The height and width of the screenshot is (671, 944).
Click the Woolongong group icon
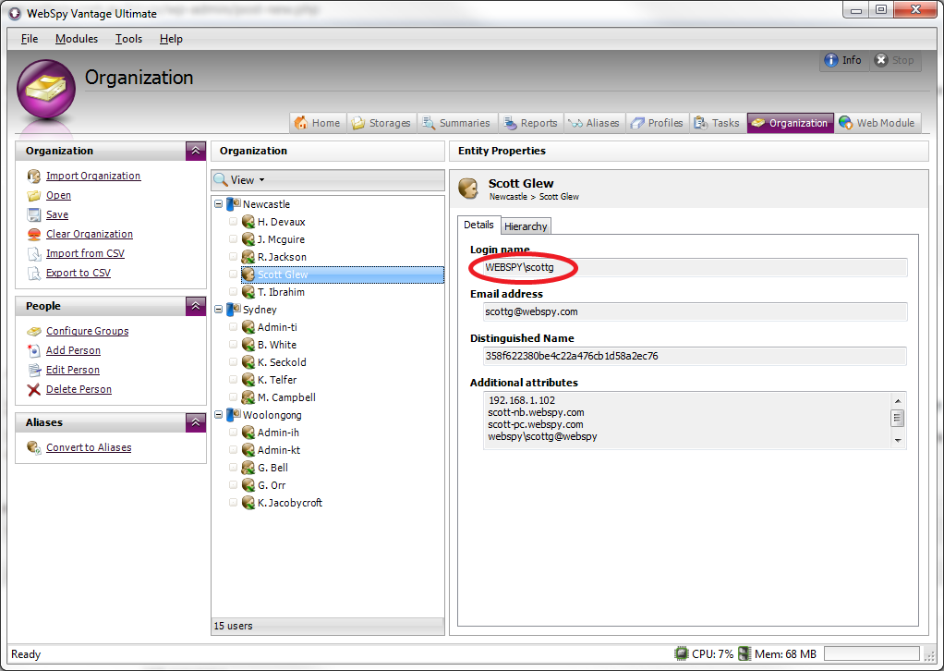coord(234,415)
